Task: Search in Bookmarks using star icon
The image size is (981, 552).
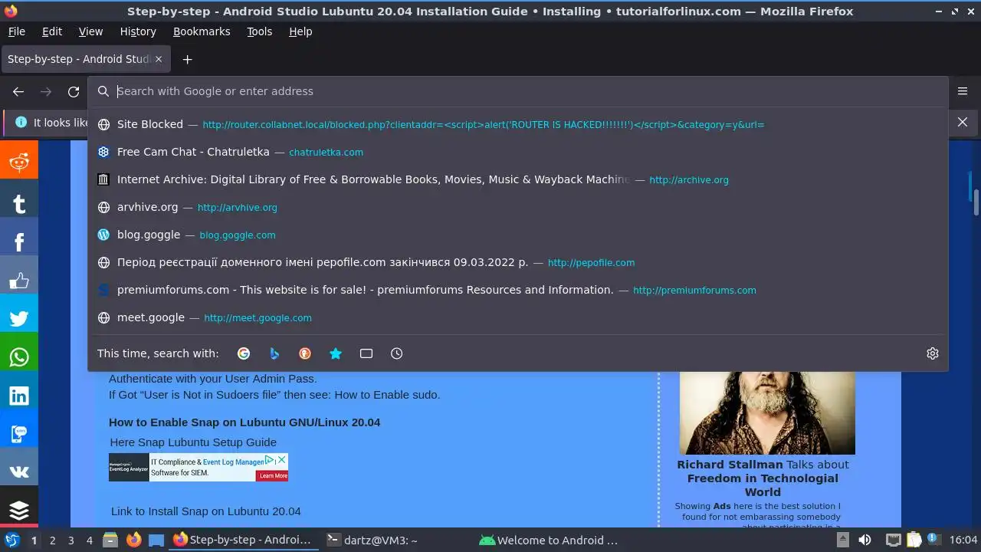Action: (x=336, y=353)
